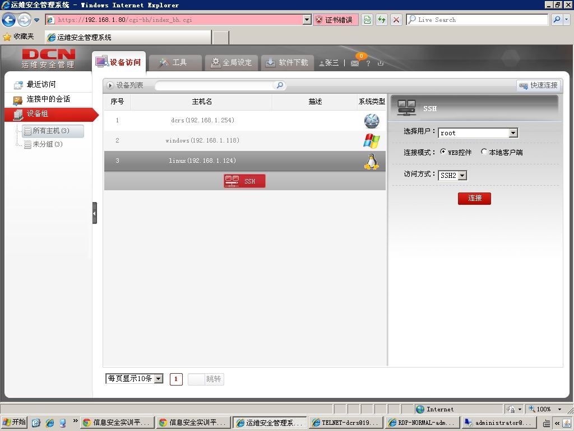This screenshot has width=574, height=431.
Task: Select the dcrs(192.168.1.254) row
Action: (x=244, y=121)
